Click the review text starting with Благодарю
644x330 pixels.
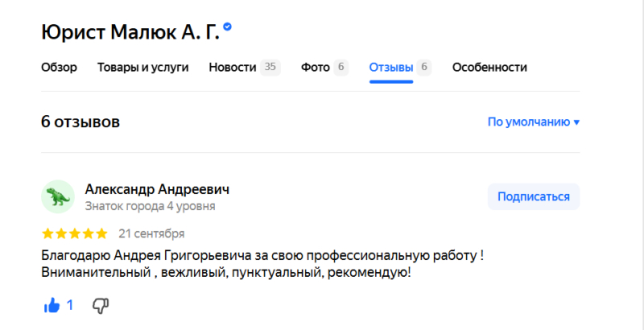pyautogui.click(x=262, y=265)
